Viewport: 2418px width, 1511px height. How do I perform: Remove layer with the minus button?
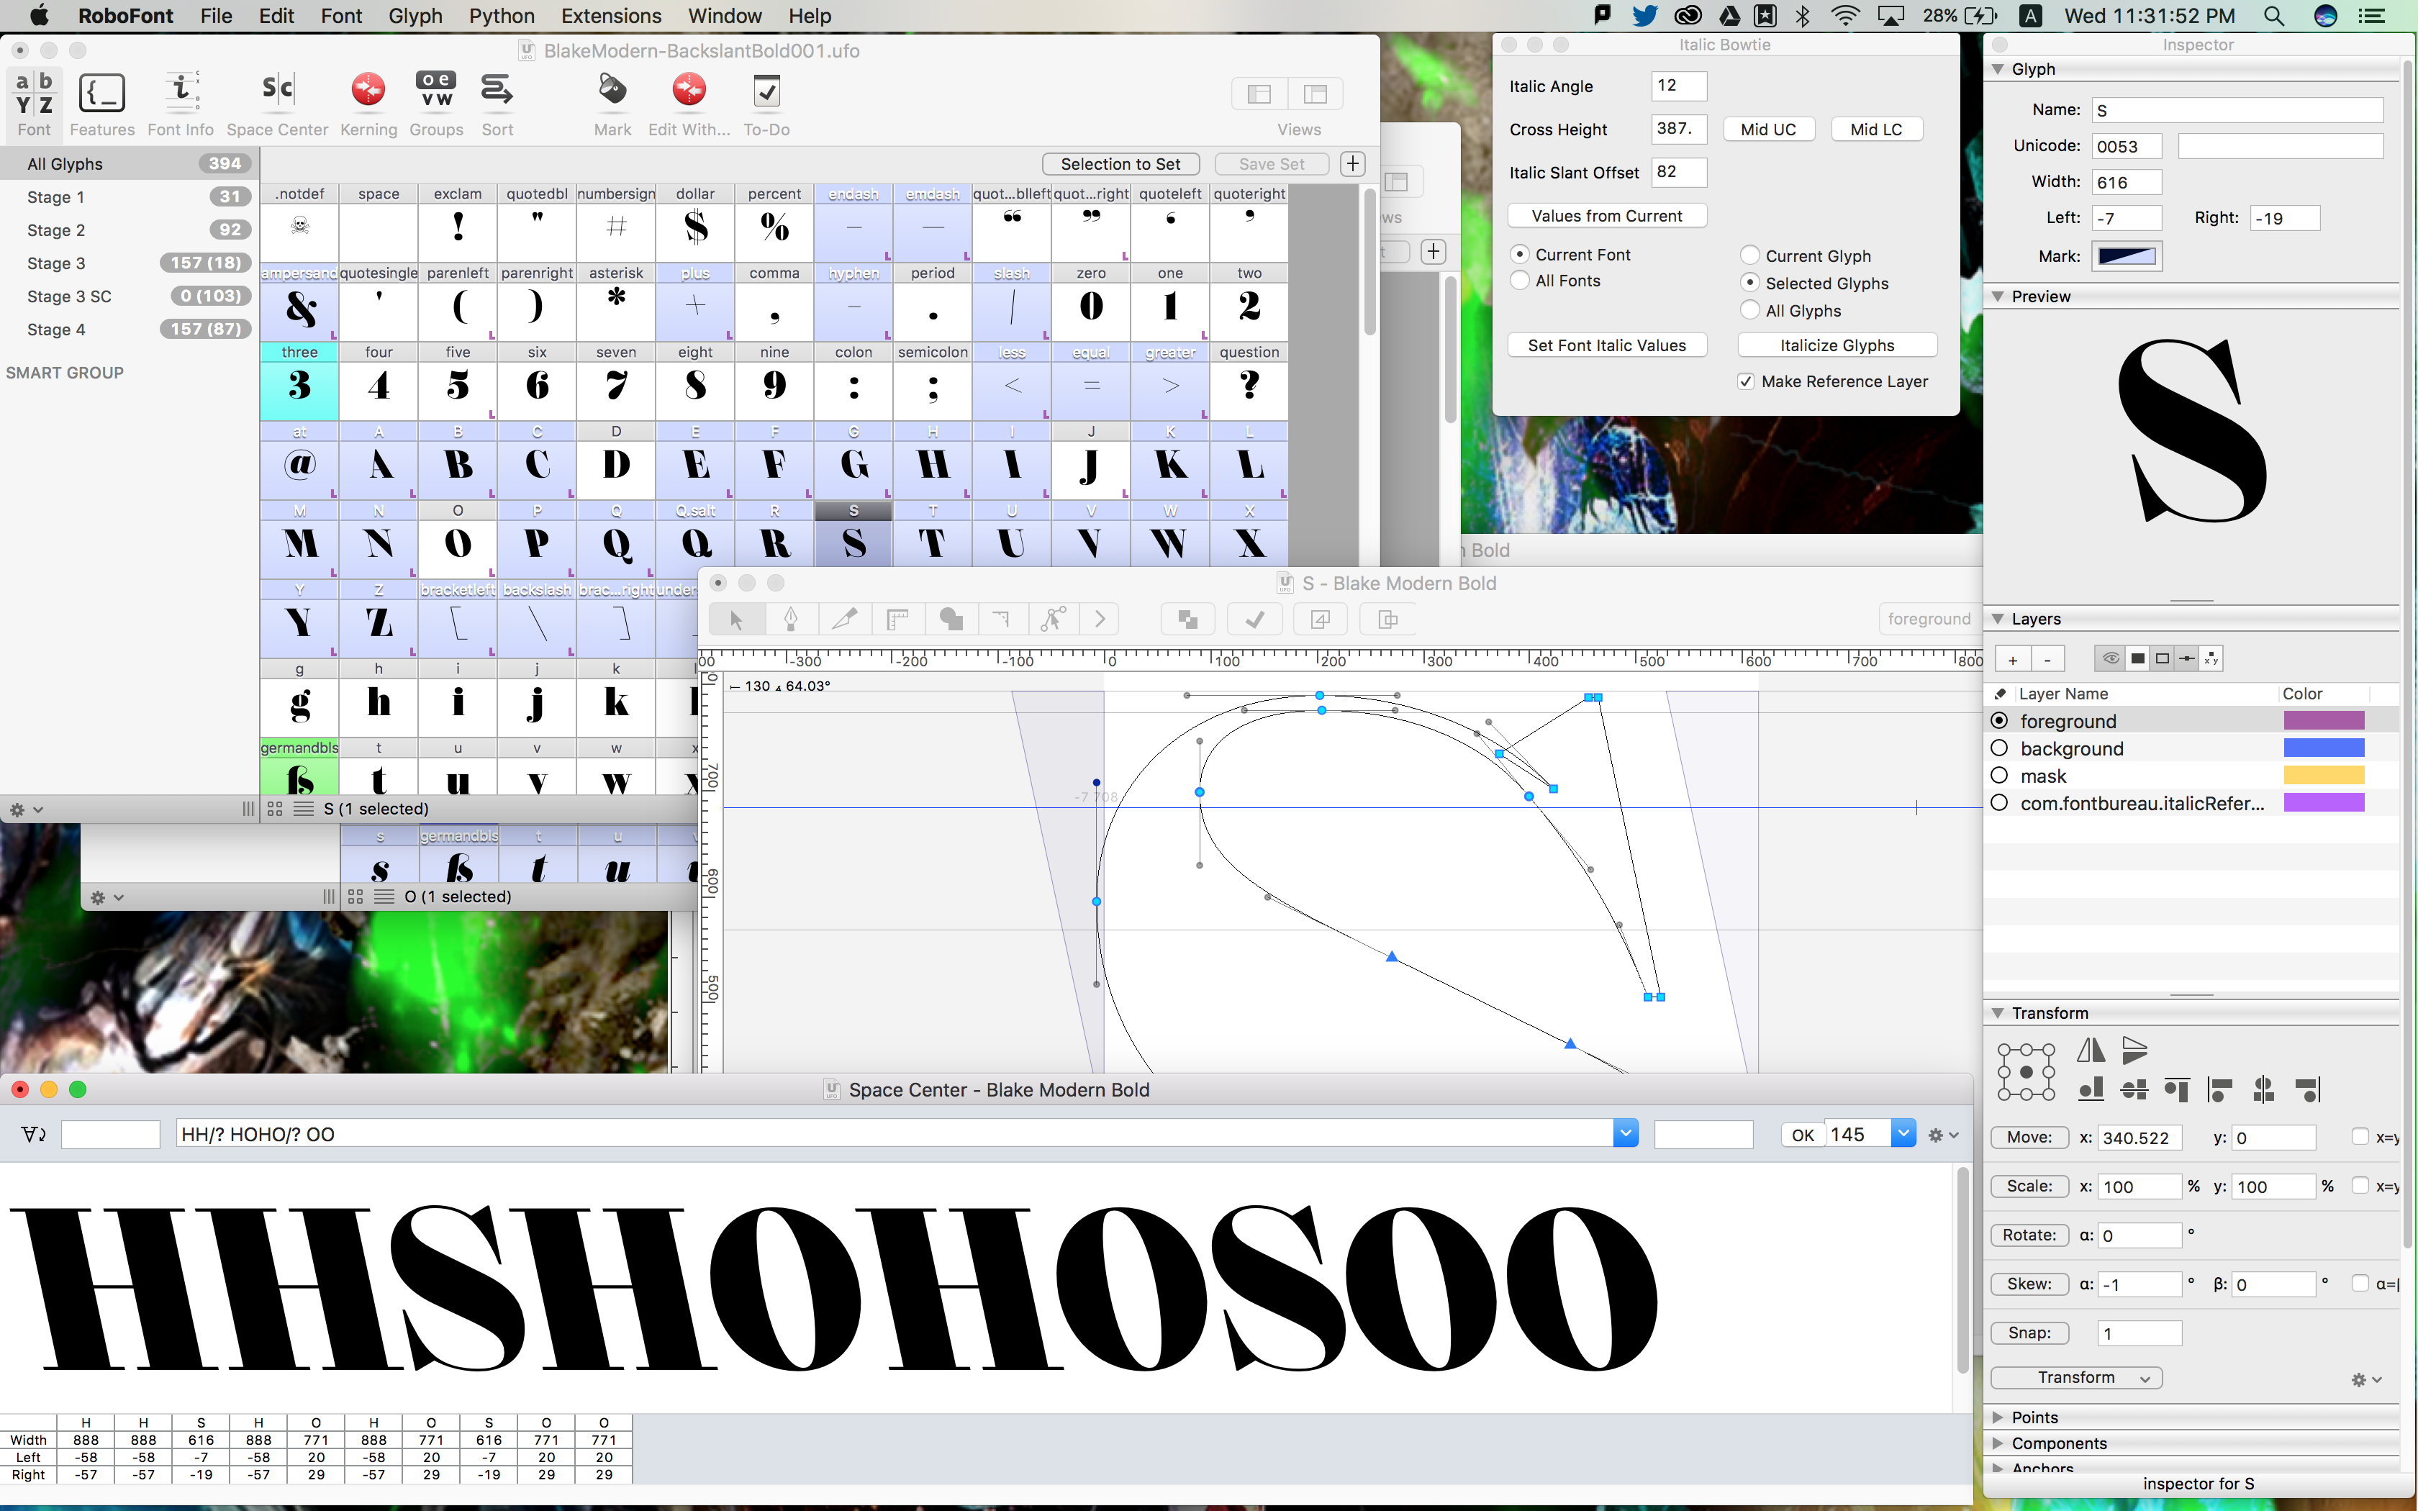click(2047, 660)
